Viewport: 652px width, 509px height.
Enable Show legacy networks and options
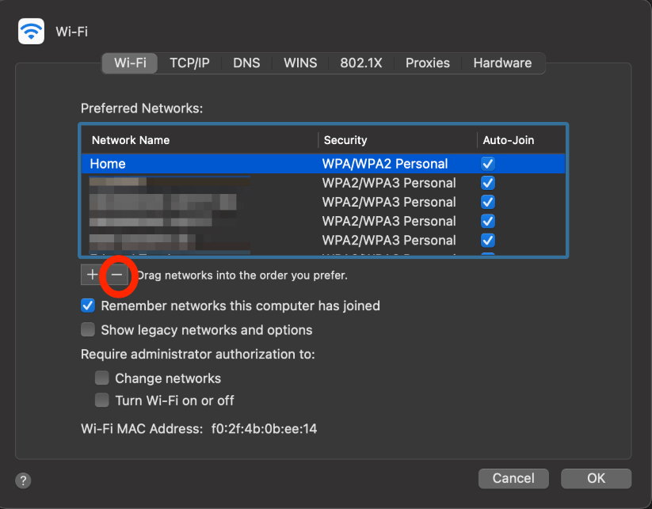[x=88, y=330]
